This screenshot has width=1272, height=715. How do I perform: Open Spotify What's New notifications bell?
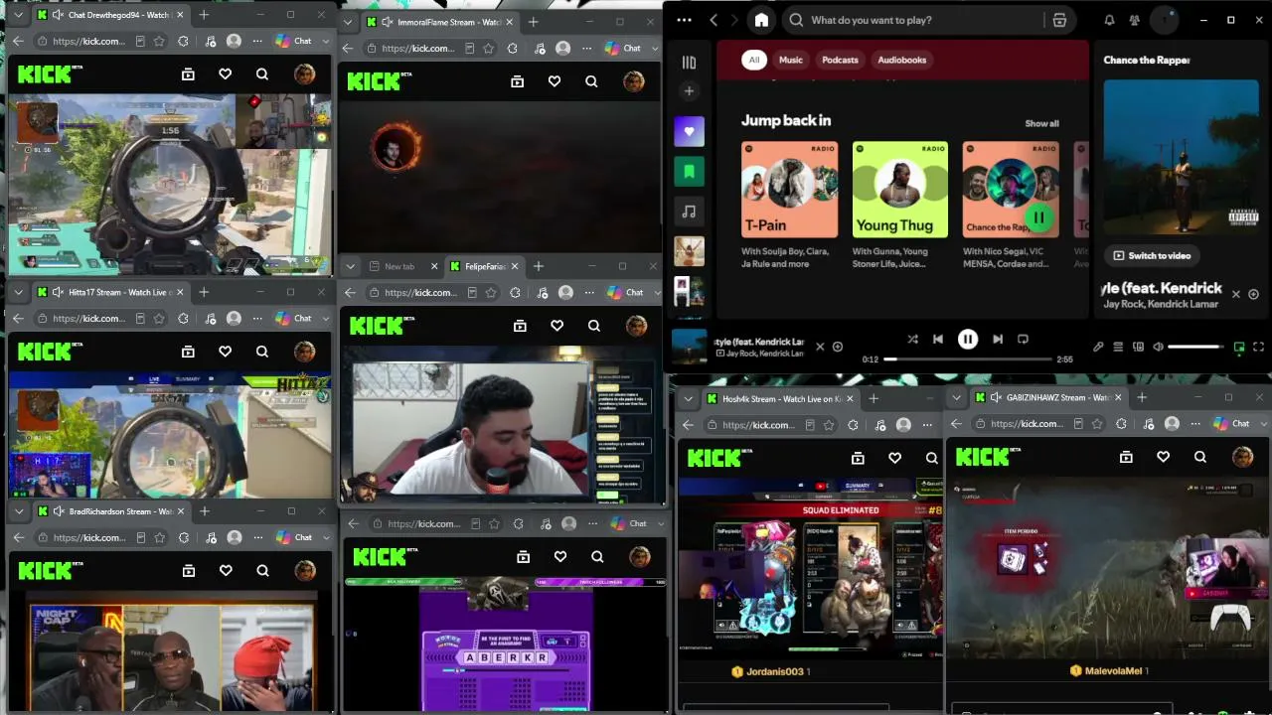(x=1109, y=20)
